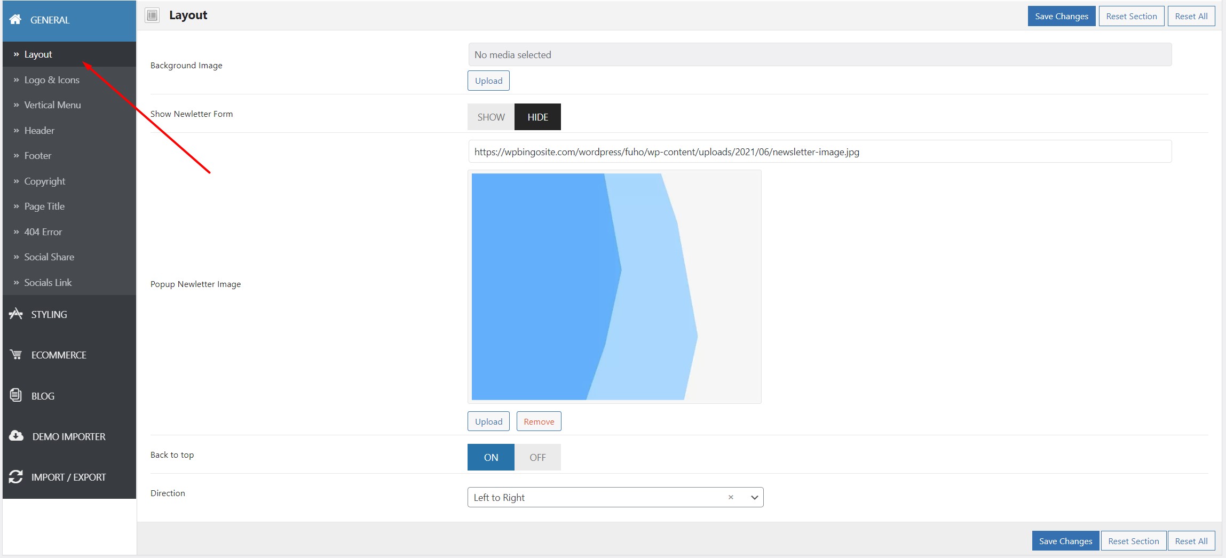Turn Back to top OFF
This screenshot has height=558, width=1226.
point(537,457)
